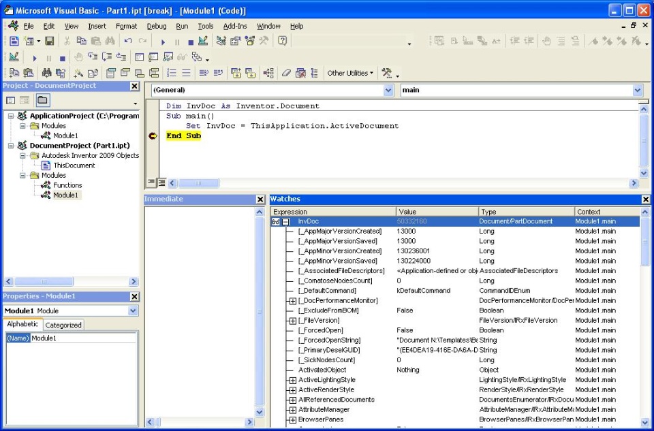Open the main procedure dropdown
654x431 pixels.
(x=638, y=90)
